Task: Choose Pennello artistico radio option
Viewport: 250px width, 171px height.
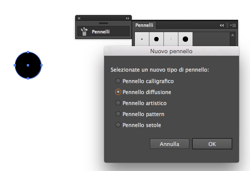Action: (118, 103)
